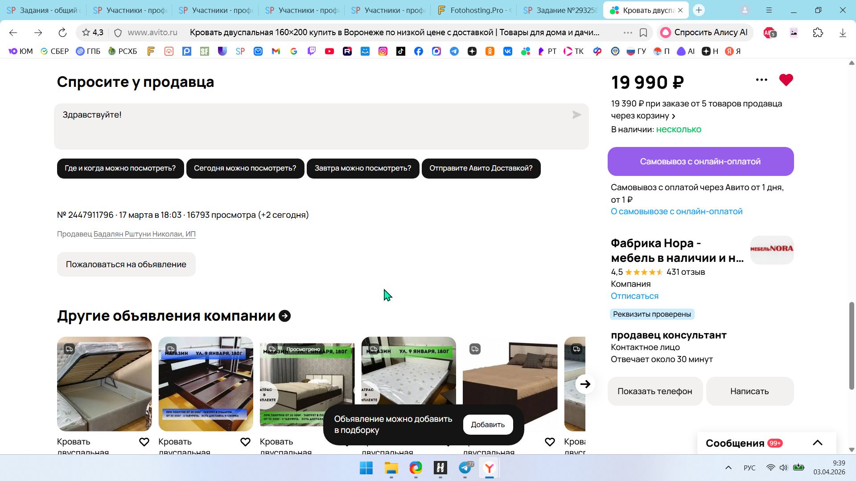
Task: Open the three-dots menu beside the price
Action: coord(761,80)
